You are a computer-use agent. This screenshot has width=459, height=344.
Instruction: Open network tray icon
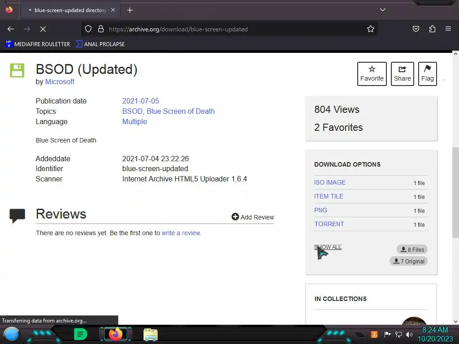(398, 334)
